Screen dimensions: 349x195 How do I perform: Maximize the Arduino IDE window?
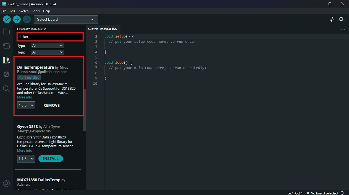pos(330,4)
